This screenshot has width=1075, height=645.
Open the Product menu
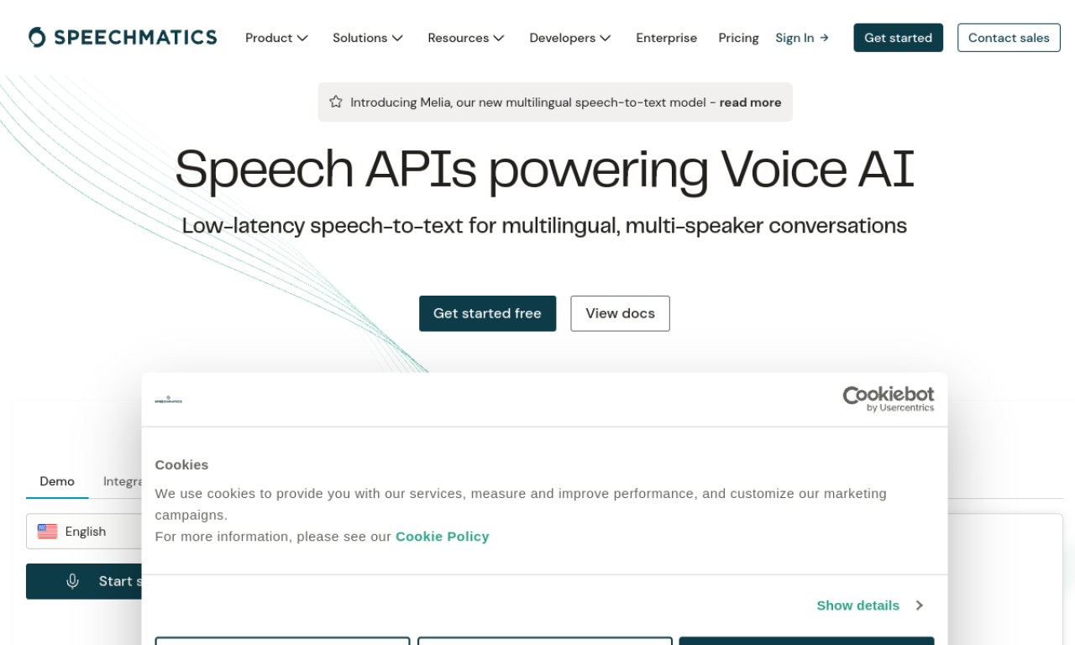point(276,38)
